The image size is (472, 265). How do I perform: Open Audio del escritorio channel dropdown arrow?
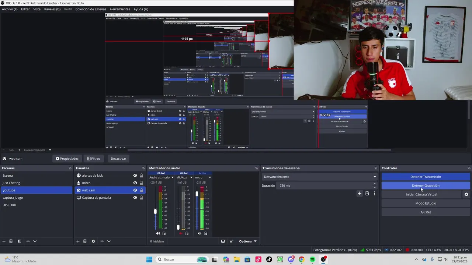point(172,177)
